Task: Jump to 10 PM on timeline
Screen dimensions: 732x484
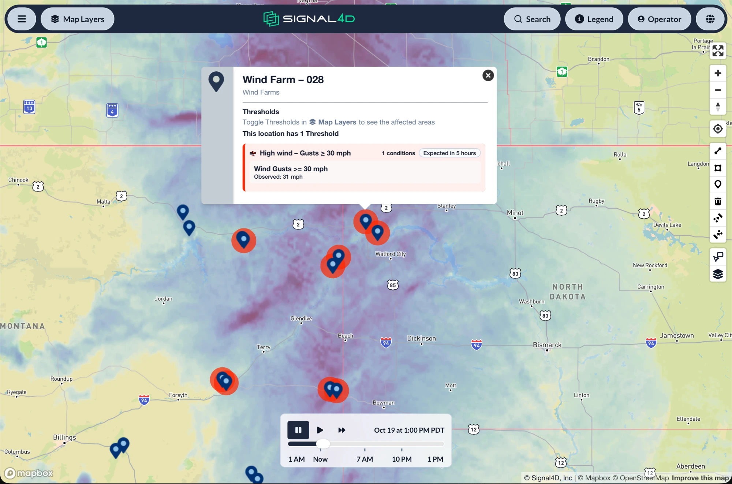Action: [402, 459]
